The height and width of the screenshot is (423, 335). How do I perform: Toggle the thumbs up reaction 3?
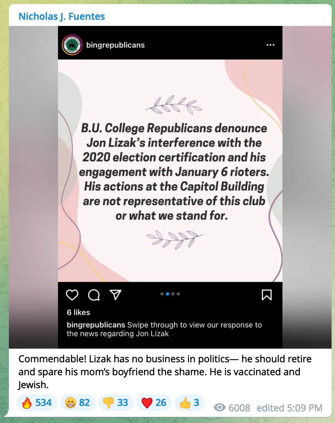(190, 403)
